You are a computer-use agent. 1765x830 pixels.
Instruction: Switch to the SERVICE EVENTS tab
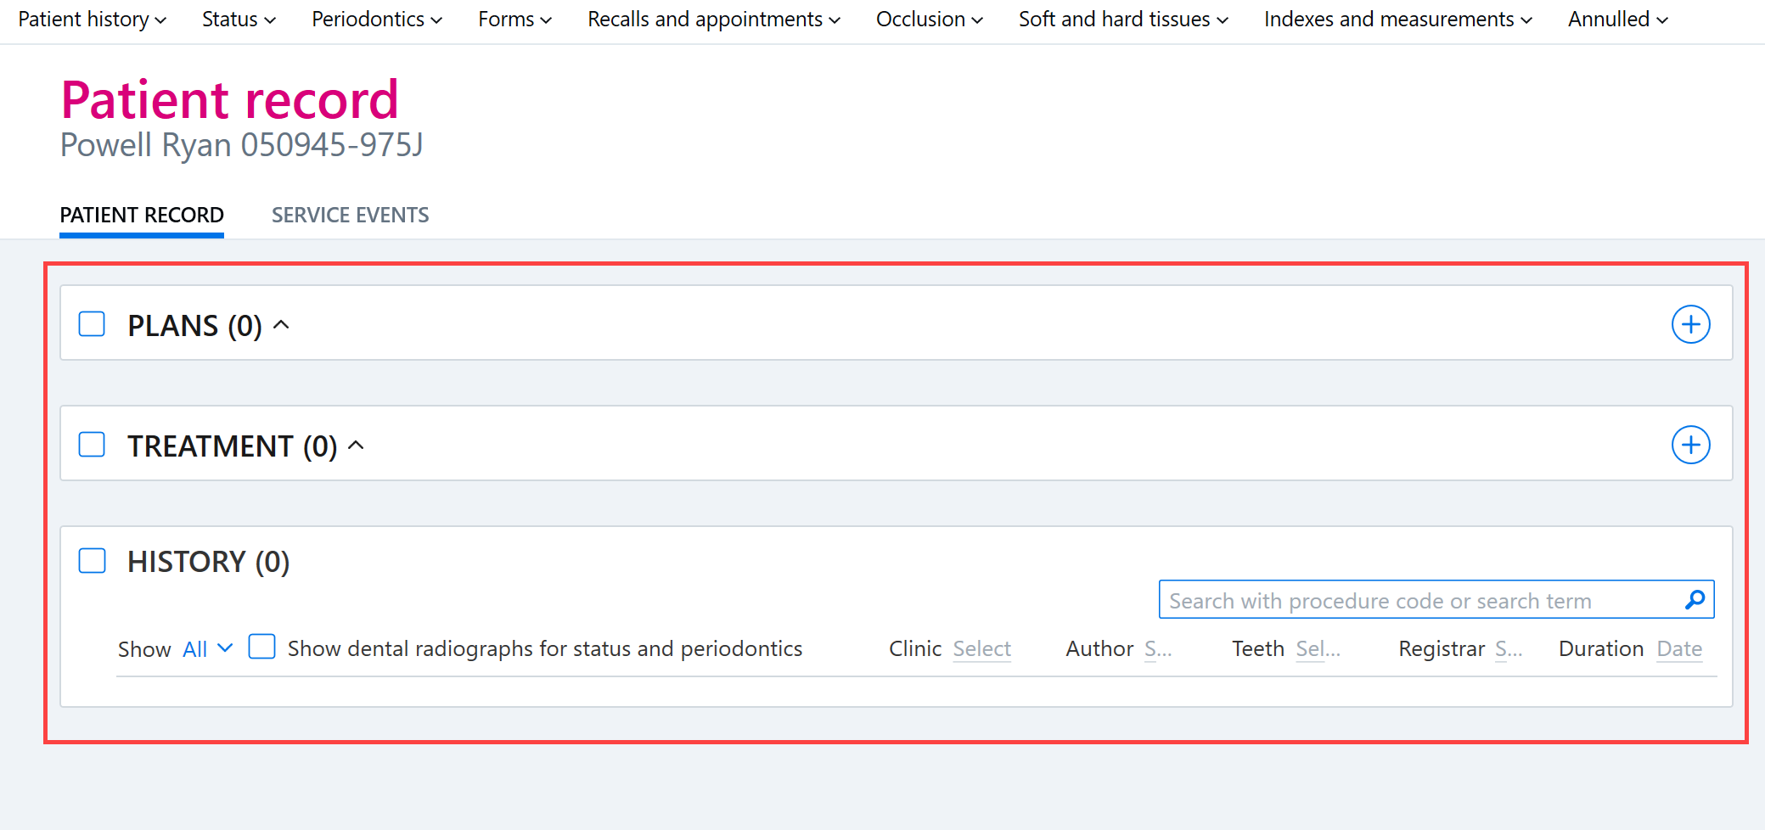click(x=350, y=216)
